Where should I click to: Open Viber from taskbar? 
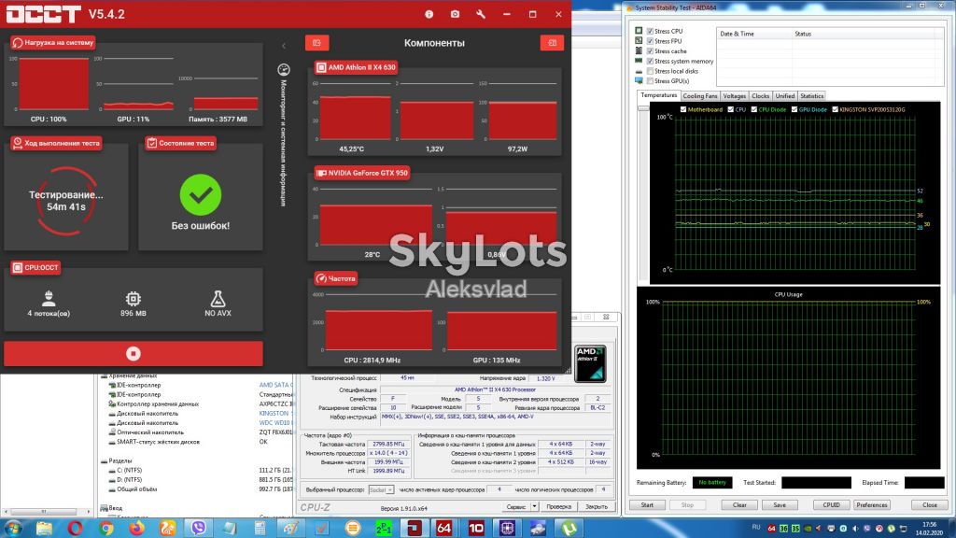[x=198, y=528]
